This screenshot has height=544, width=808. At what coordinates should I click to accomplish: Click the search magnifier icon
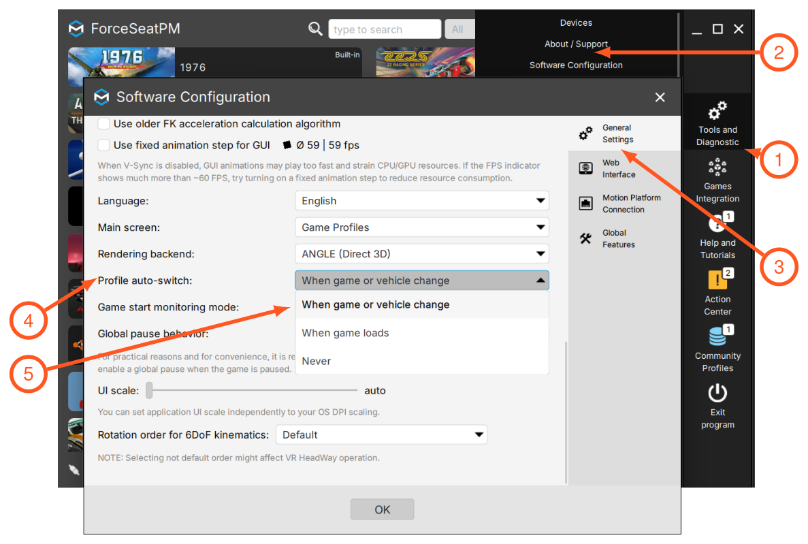(x=315, y=29)
